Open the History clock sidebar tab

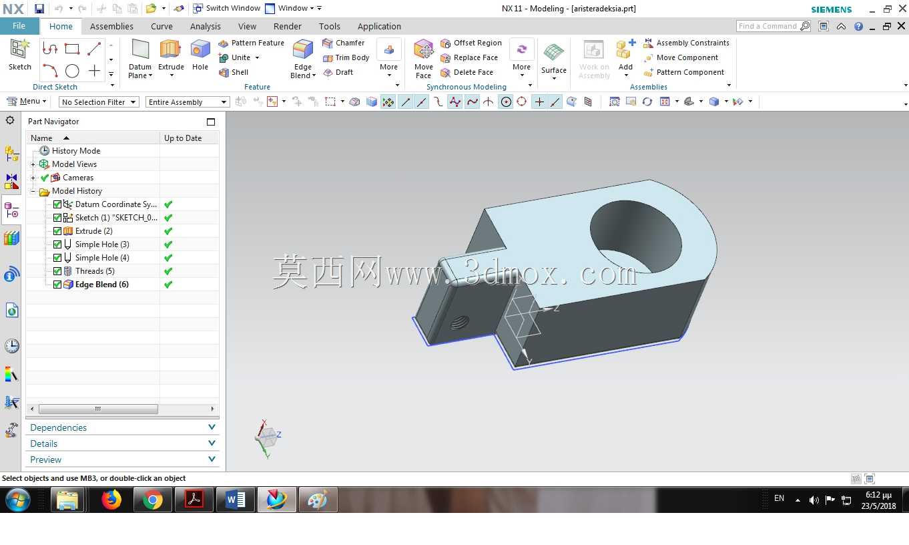tap(11, 346)
